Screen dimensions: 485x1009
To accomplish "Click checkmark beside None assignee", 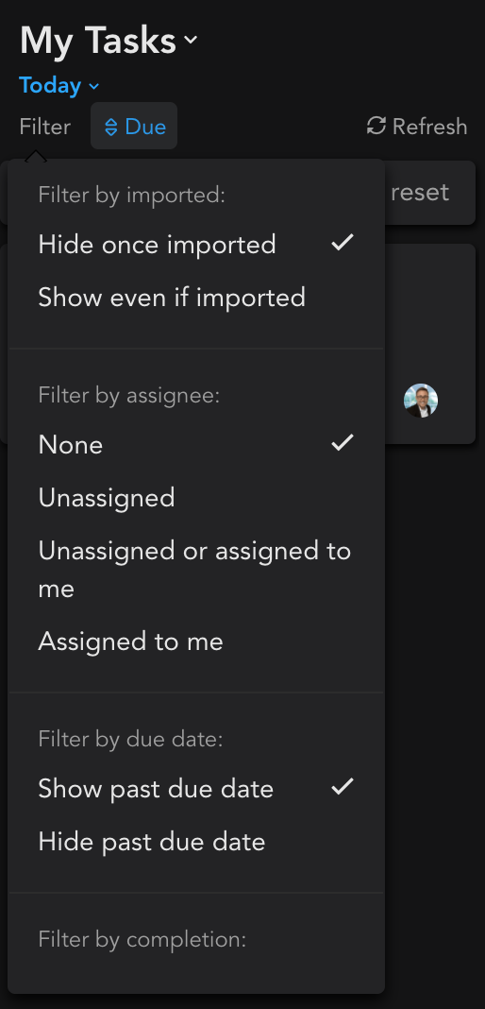I will point(343,443).
